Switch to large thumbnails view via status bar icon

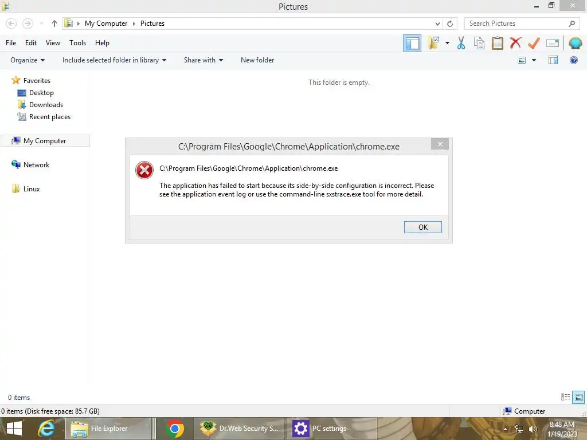coord(578,397)
